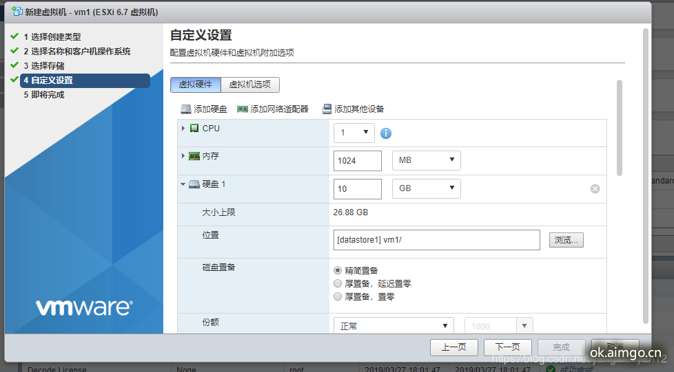Open the CPU count dropdown
This screenshot has height=372, width=674.
pyautogui.click(x=354, y=133)
